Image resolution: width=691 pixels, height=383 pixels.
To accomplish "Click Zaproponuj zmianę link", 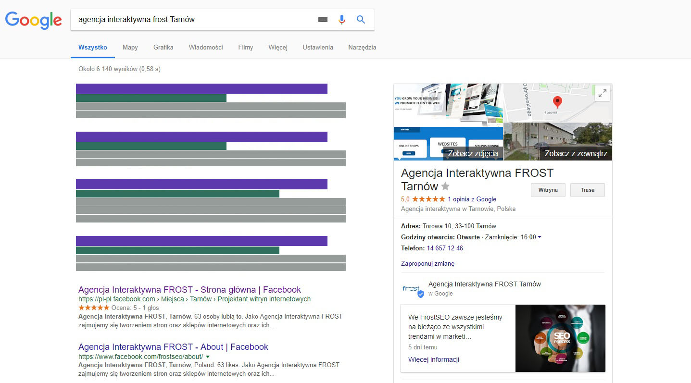I will pyautogui.click(x=427, y=263).
